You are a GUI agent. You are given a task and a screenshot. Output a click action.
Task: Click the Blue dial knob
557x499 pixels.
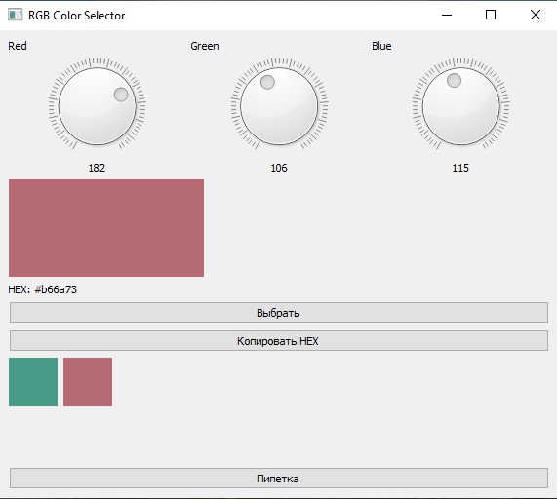(461, 106)
